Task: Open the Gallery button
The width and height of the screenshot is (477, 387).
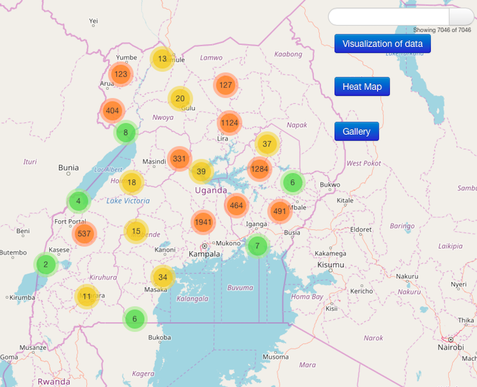Action: [x=356, y=131]
